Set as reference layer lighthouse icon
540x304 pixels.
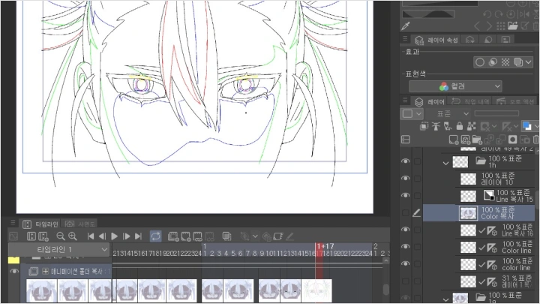pos(436,127)
